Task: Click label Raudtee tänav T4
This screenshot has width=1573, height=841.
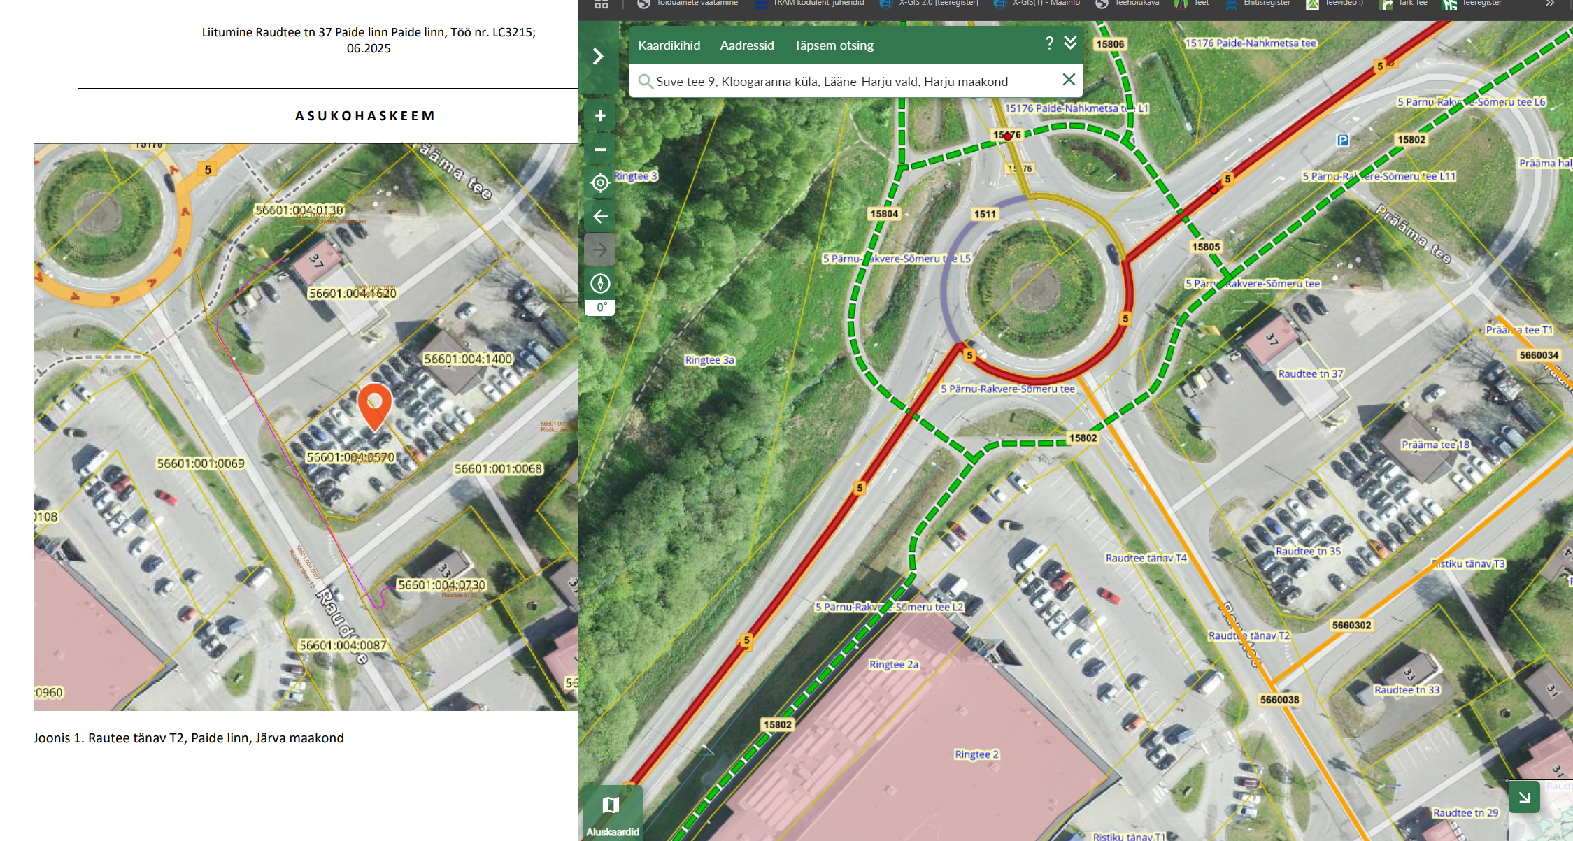Action: click(1146, 559)
